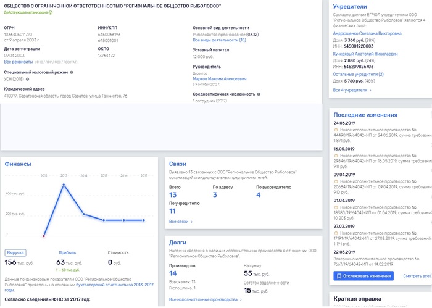The width and height of the screenshot is (432, 308).
Task: Select the Выручка chart toggle
Action: 15,252
